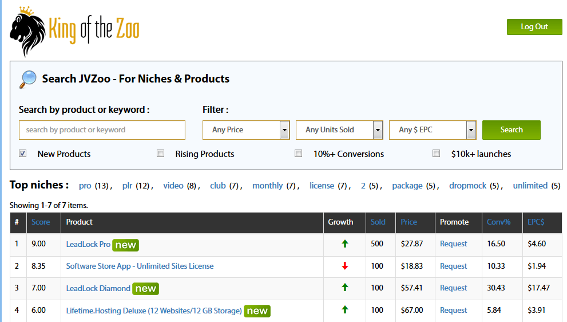Viewport: 567px width, 322px height.
Task: Click the new badge next to LeadLock Diamond
Action: tap(145, 289)
